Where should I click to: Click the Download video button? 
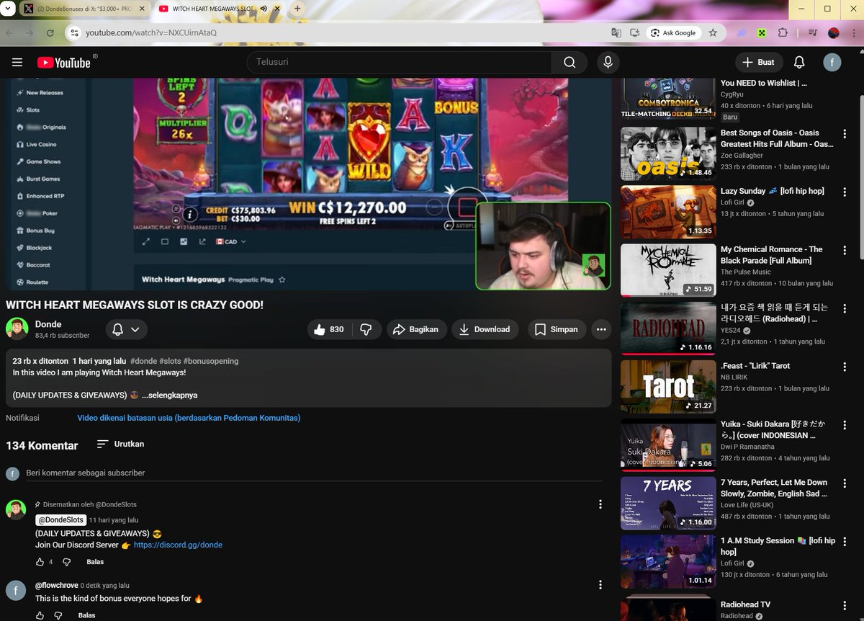(485, 329)
